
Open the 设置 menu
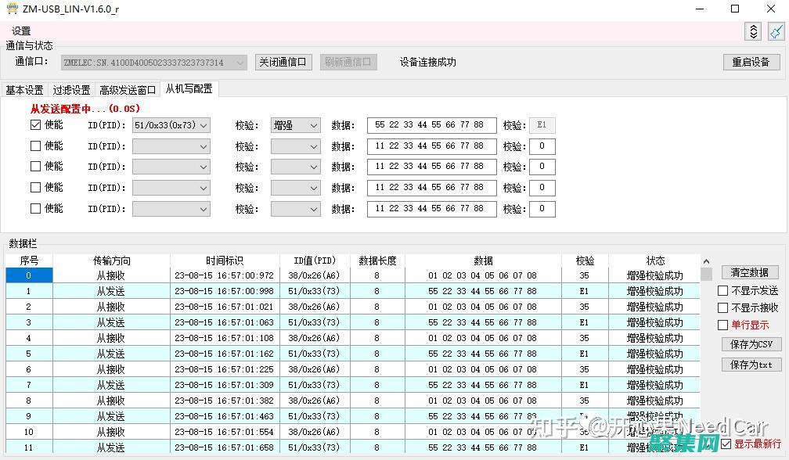20,30
